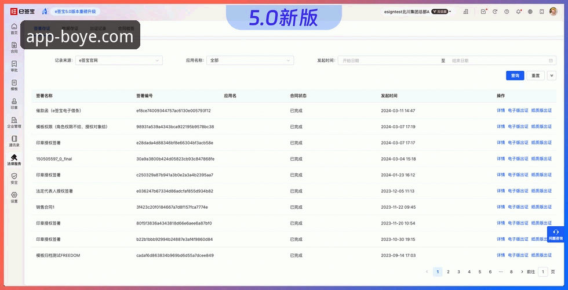568x290 pixels.
Task: Expand more filters with double-chevron button
Action: (x=551, y=75)
